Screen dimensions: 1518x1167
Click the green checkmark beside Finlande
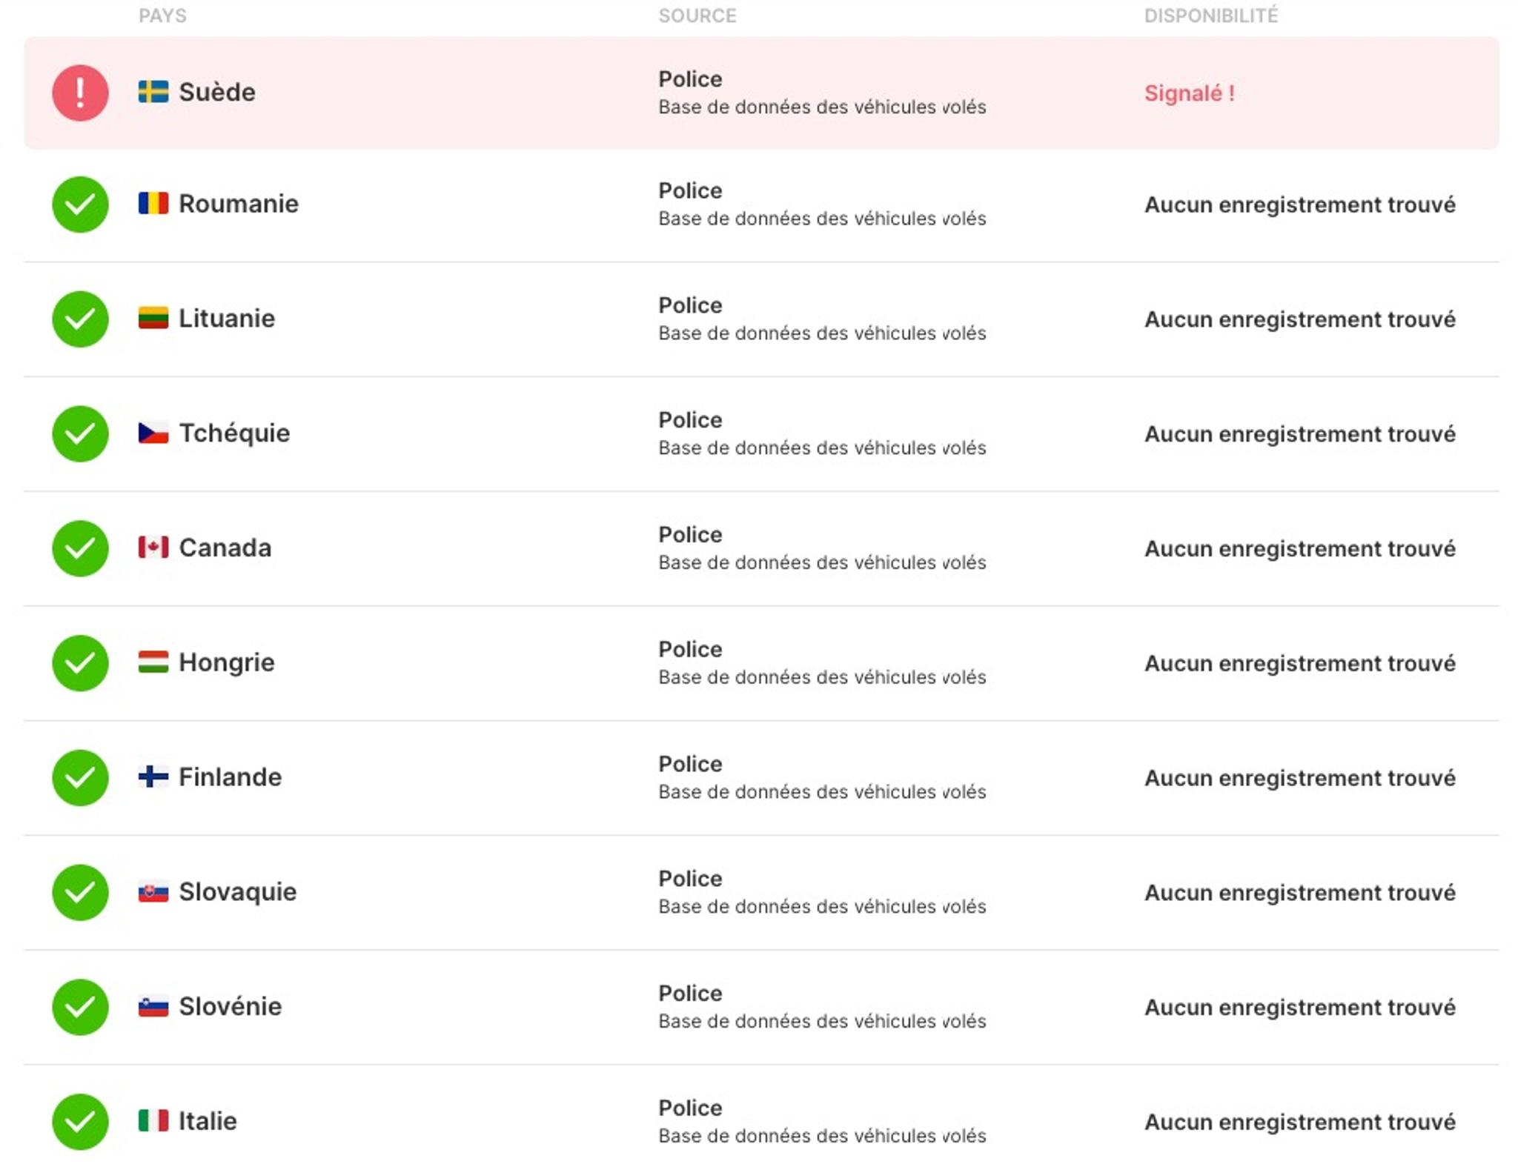tap(80, 777)
